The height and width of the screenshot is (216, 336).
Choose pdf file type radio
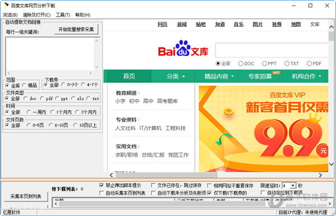pyautogui.click(x=42, y=98)
